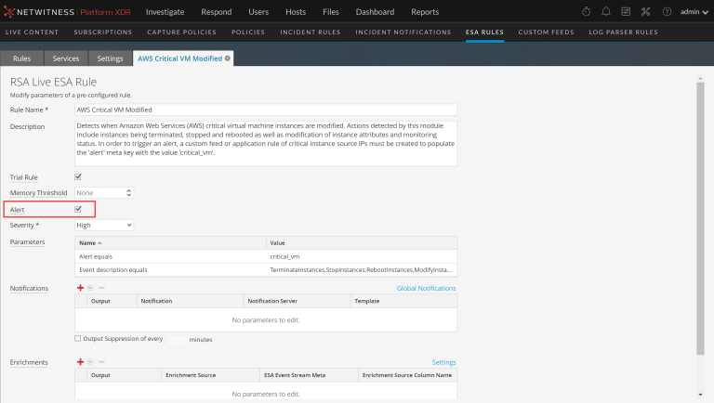Uncheck the Alert checkbox
Image resolution: width=714 pixels, height=403 pixels.
(78, 209)
